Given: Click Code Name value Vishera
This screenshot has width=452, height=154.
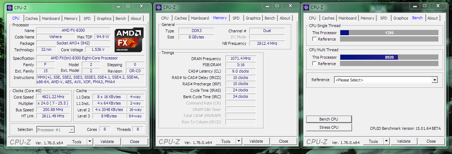Looking at the screenshot, I should click(x=55, y=37).
